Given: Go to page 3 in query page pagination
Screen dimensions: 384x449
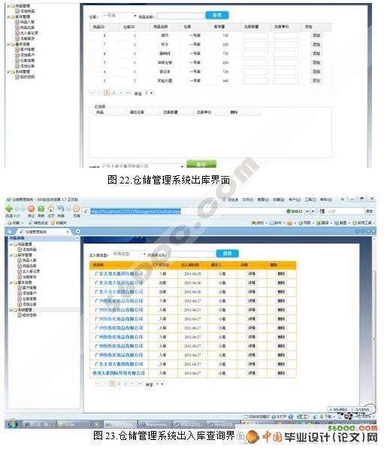Looking at the screenshot, I should [x=125, y=384].
